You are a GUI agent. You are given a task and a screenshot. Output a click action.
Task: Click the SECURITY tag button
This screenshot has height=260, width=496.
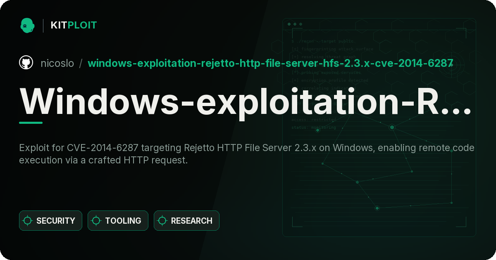(50, 221)
